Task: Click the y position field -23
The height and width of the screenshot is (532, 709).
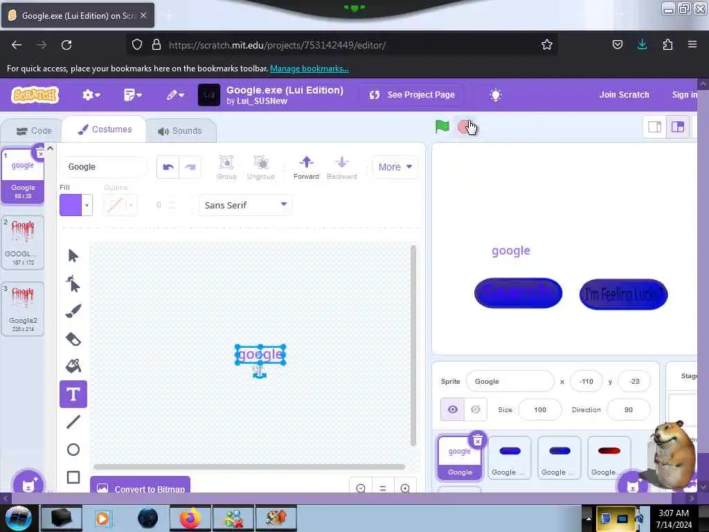Action: [634, 382]
